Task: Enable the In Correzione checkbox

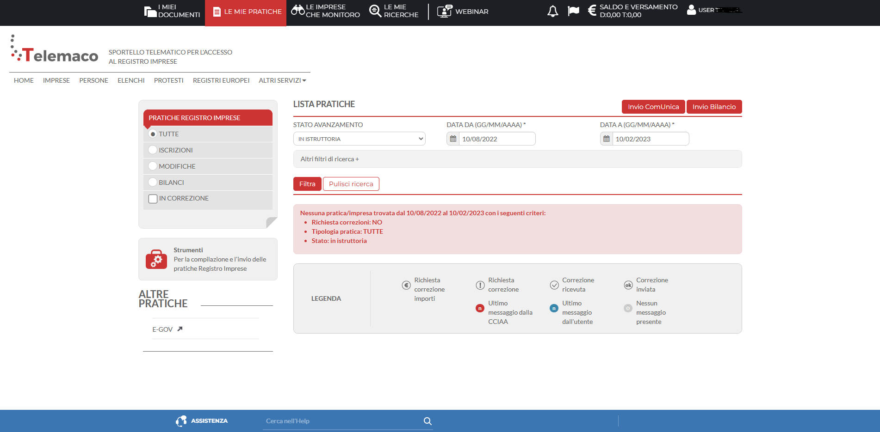Action: point(153,199)
